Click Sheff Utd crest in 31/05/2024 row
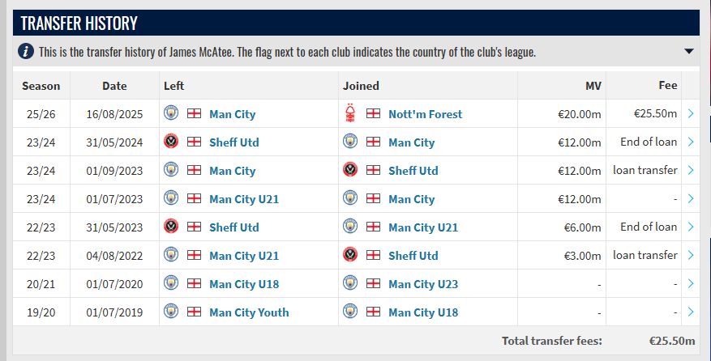The width and height of the screenshot is (711, 361). (170, 142)
